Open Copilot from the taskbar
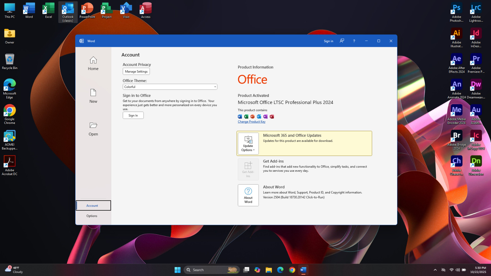Screen dimensions: 491x276 (x=257, y=270)
